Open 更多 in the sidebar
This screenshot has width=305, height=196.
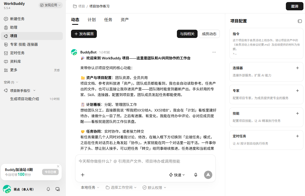pyautogui.click(x=32, y=70)
